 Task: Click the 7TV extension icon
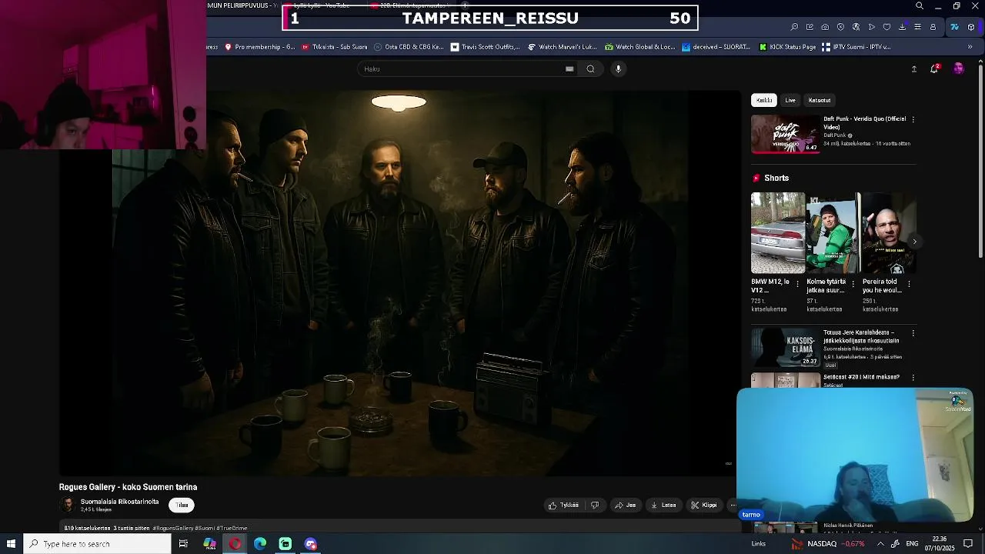point(954,27)
